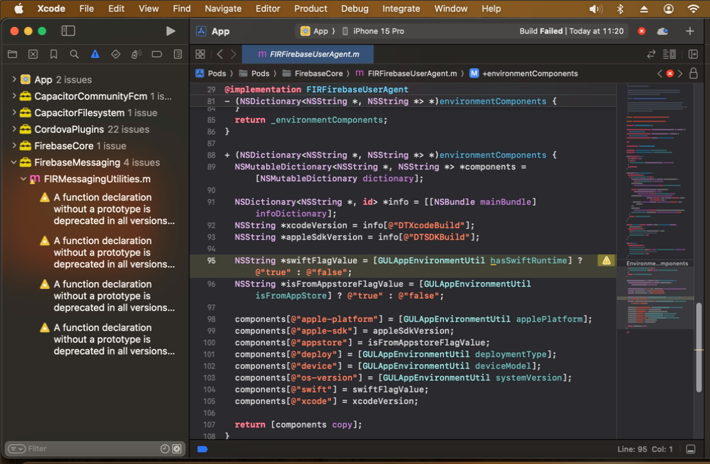Toggle the file lock icon
The height and width of the screenshot is (464, 710).
(x=693, y=73)
